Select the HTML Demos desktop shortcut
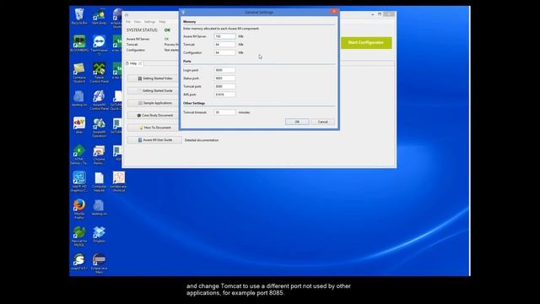This screenshot has width=540, height=304. (79, 155)
